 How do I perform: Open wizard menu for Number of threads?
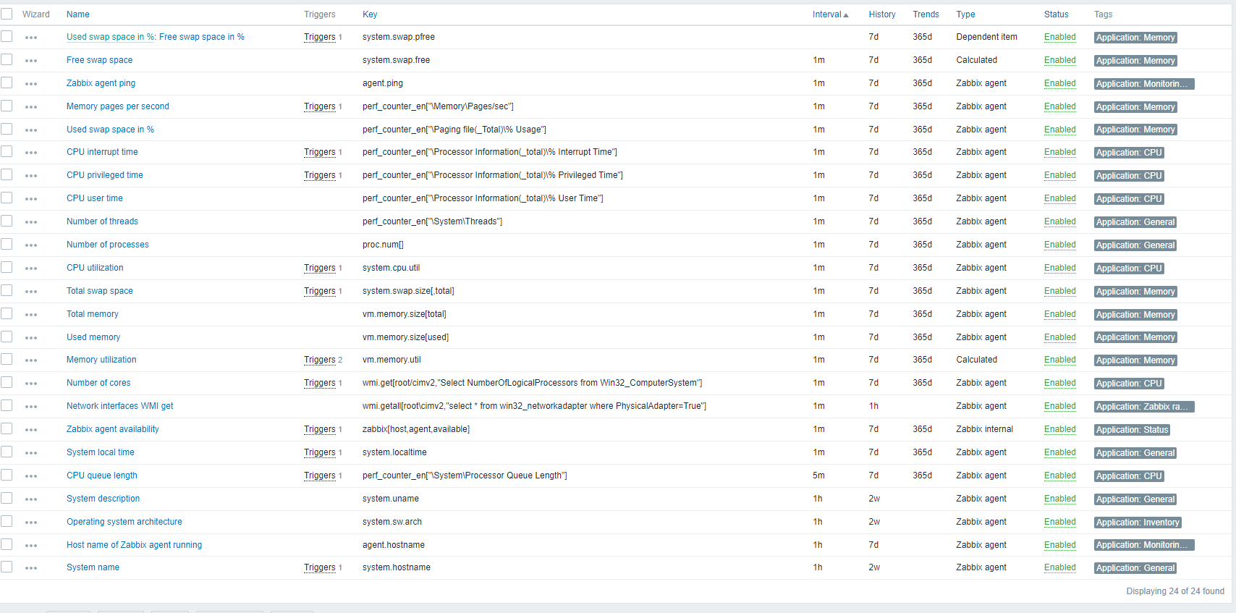click(31, 222)
